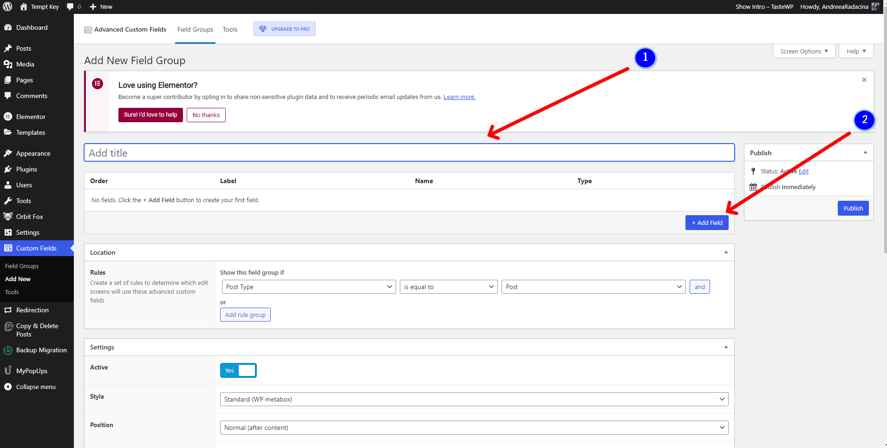Click the Learn more link
The width and height of the screenshot is (887, 448).
click(x=459, y=97)
